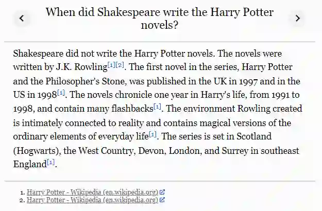Advance to next question with right chevron
322x211 pixels.
click(297, 19)
